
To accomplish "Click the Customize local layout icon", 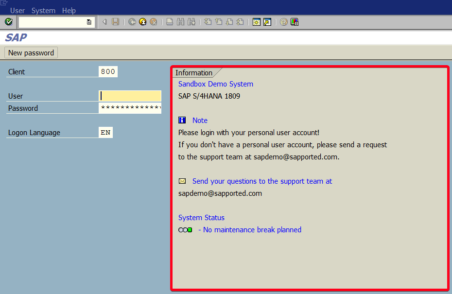I will [294, 22].
